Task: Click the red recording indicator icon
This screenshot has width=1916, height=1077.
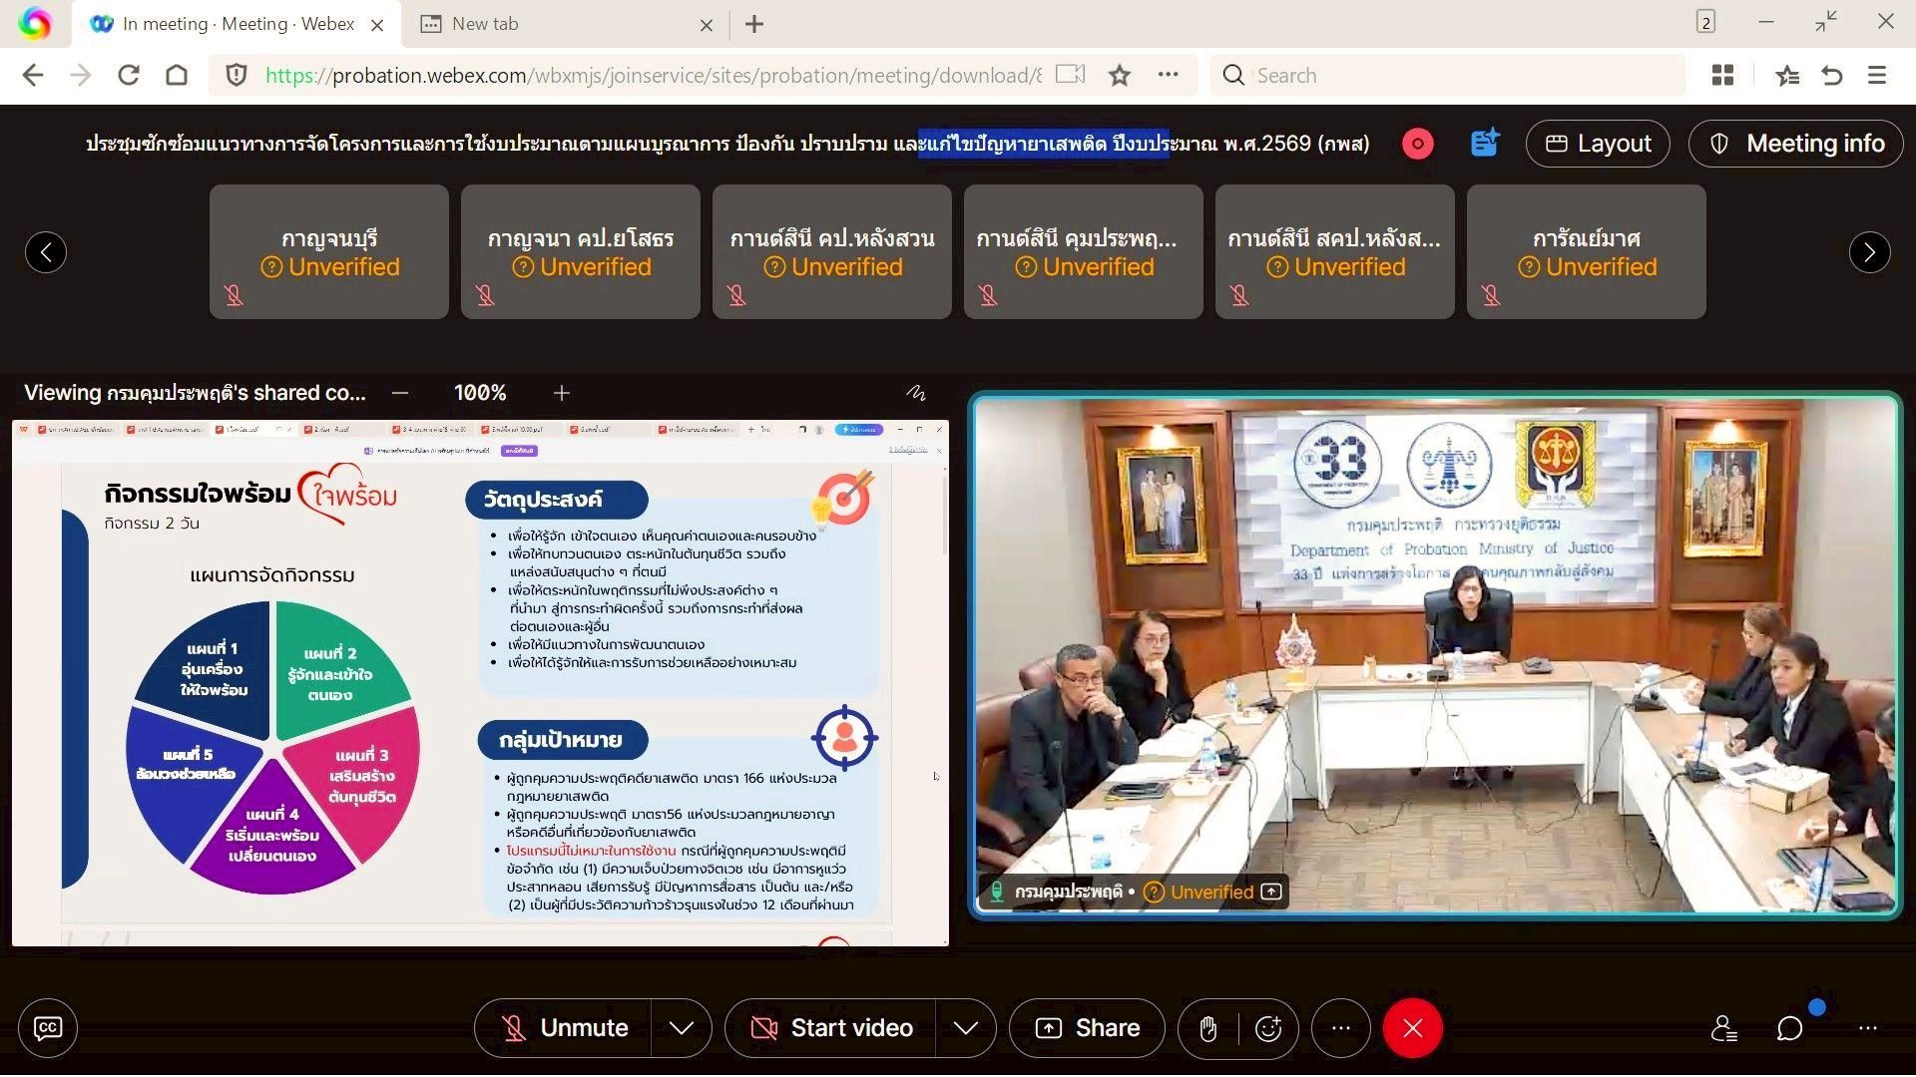Action: pyautogui.click(x=1417, y=144)
